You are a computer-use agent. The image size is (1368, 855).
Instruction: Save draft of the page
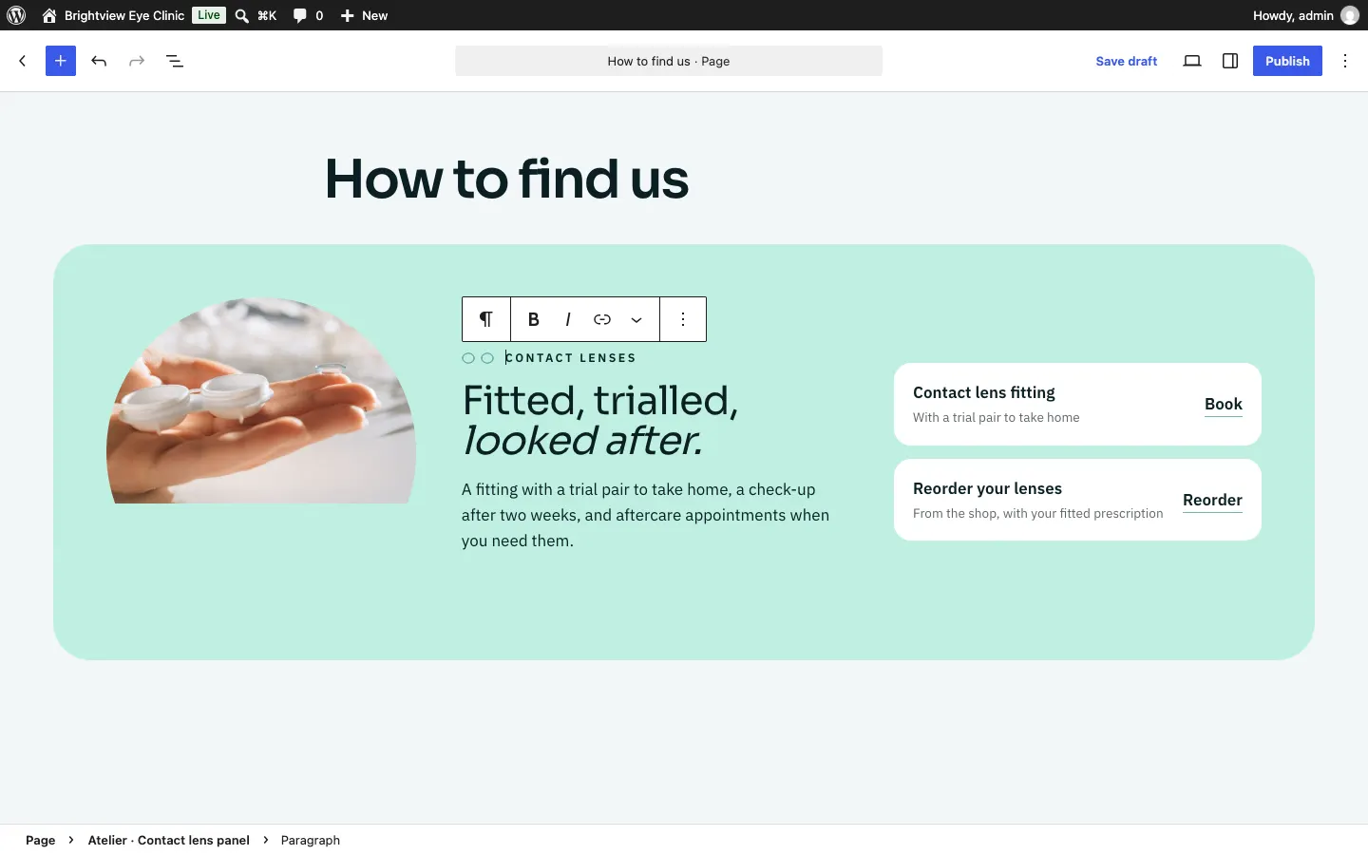(1127, 61)
